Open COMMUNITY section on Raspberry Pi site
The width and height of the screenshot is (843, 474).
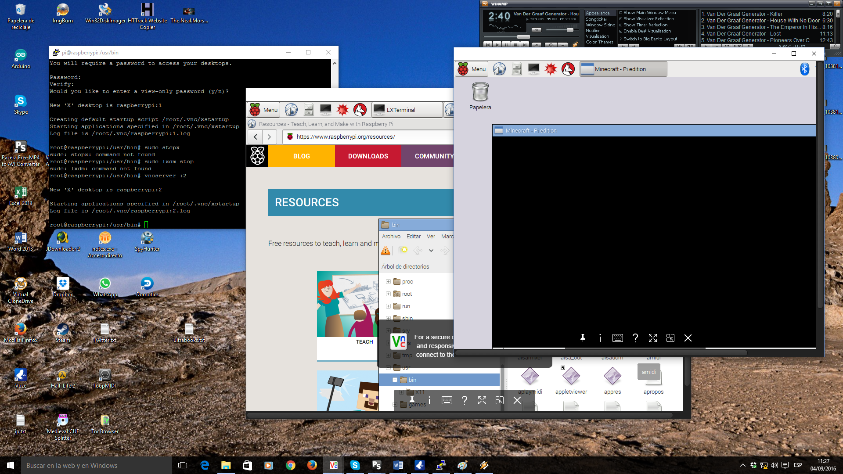[428, 156]
